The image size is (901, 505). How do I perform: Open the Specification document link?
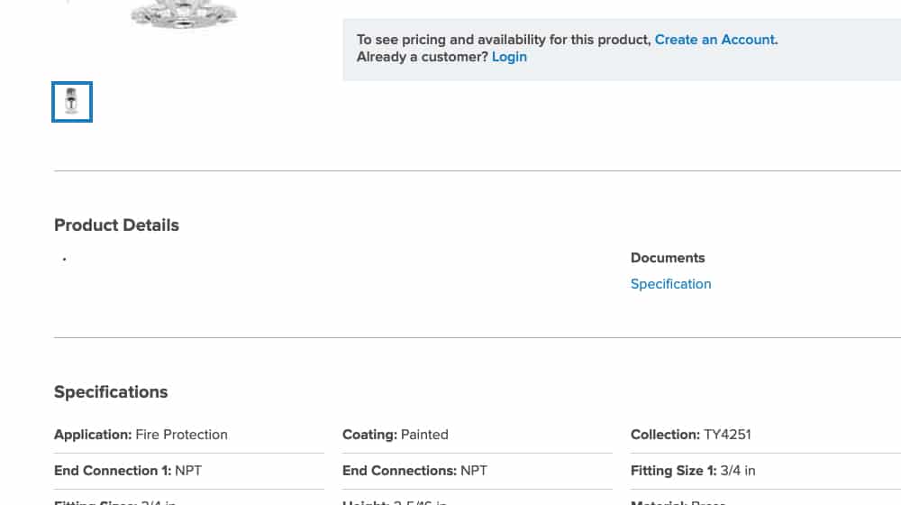pos(670,284)
